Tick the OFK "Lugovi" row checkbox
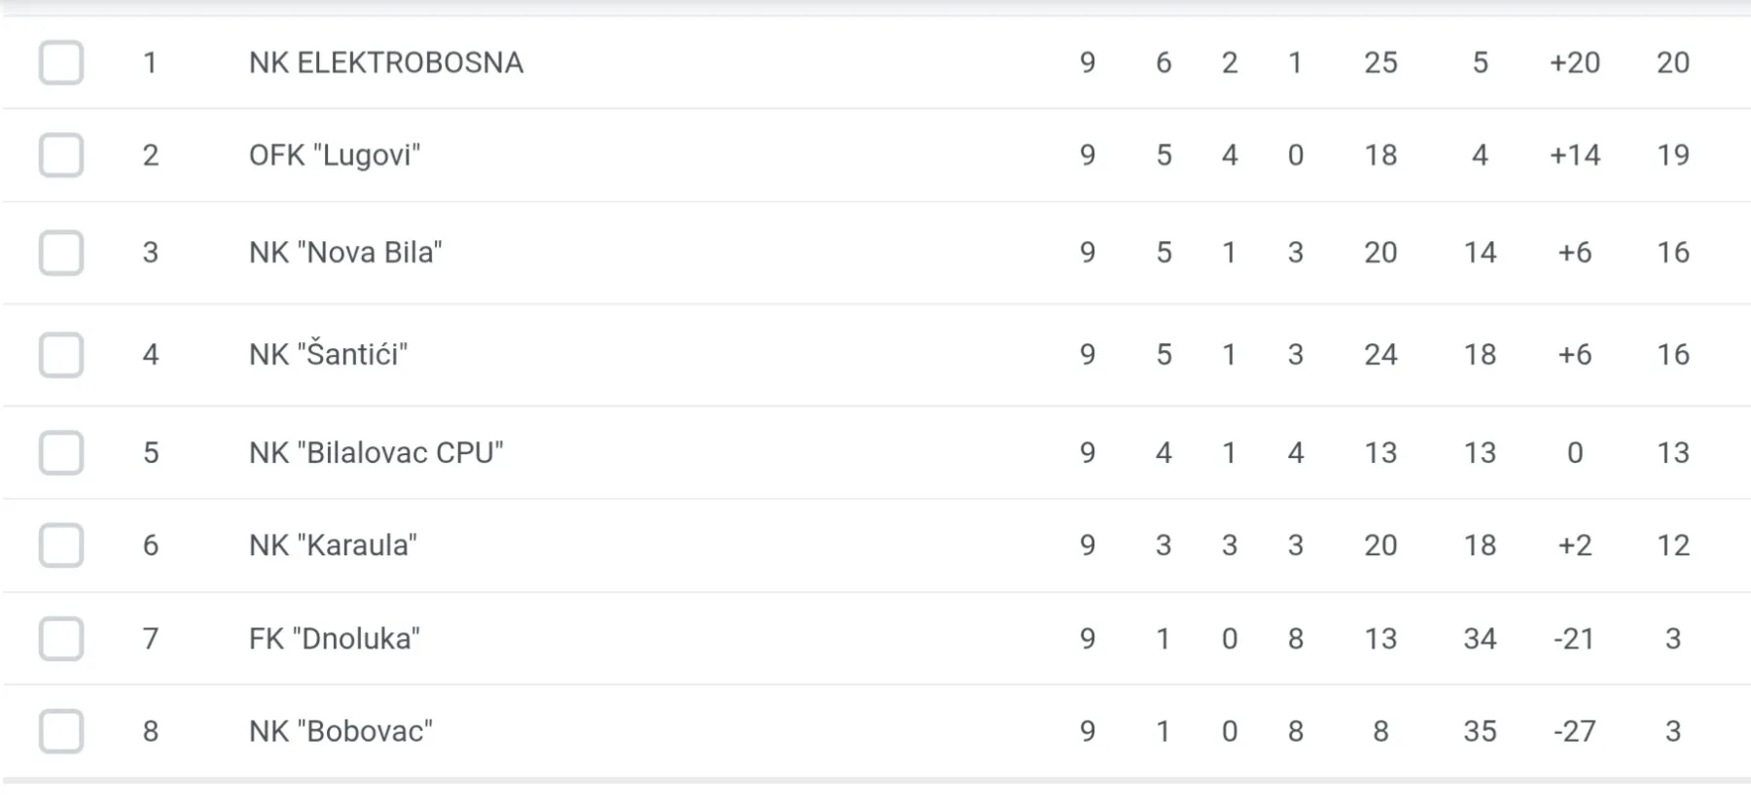Image resolution: width=1751 pixels, height=806 pixels. 60,156
